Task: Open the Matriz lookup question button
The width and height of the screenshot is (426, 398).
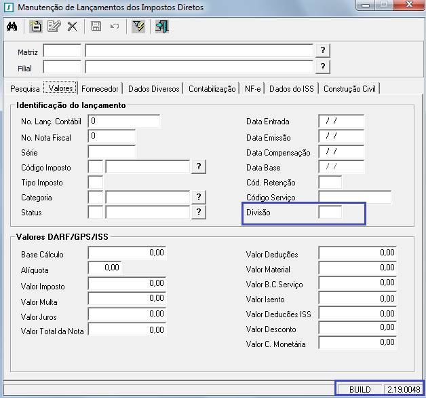Action: click(323, 51)
